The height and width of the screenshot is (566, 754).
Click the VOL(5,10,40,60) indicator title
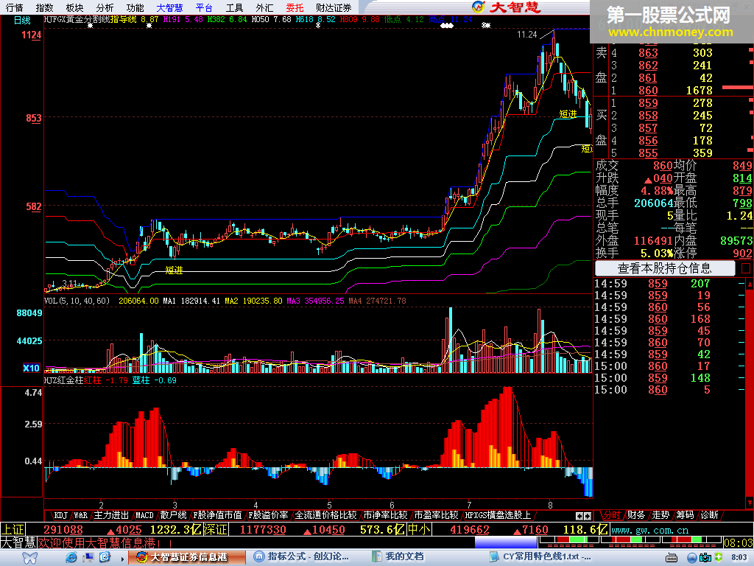click(77, 301)
